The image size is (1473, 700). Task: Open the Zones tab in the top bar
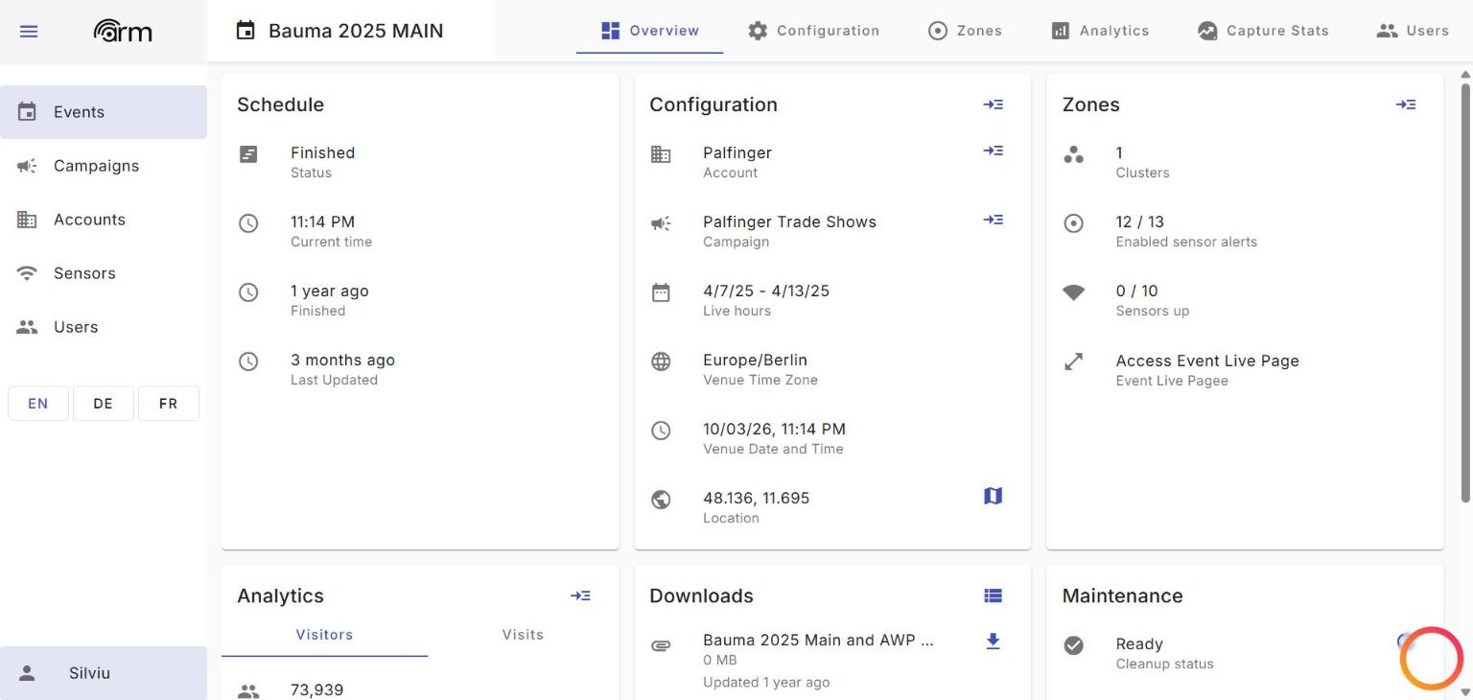[965, 31]
